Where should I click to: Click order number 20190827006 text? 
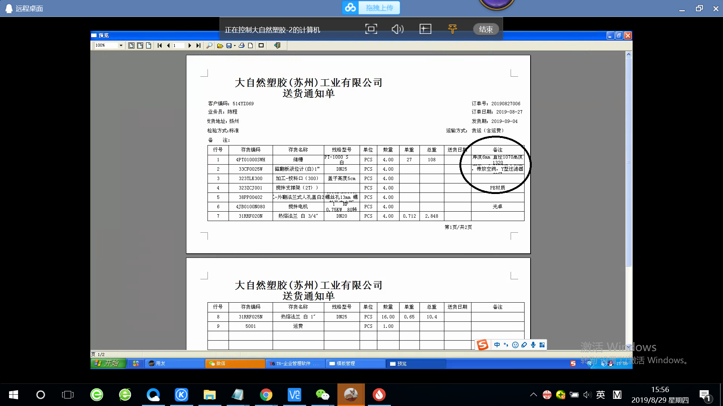coord(506,104)
